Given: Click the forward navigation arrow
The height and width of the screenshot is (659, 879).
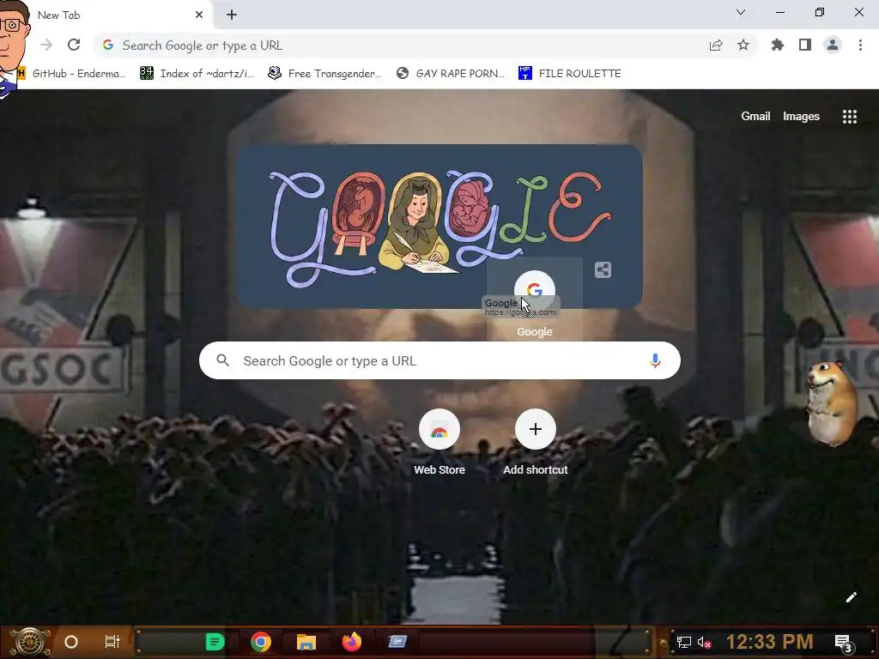Looking at the screenshot, I should click(46, 45).
